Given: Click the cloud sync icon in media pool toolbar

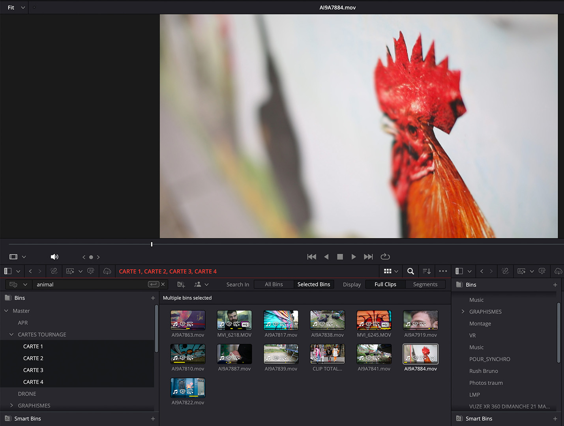Looking at the screenshot, I should coord(107,271).
